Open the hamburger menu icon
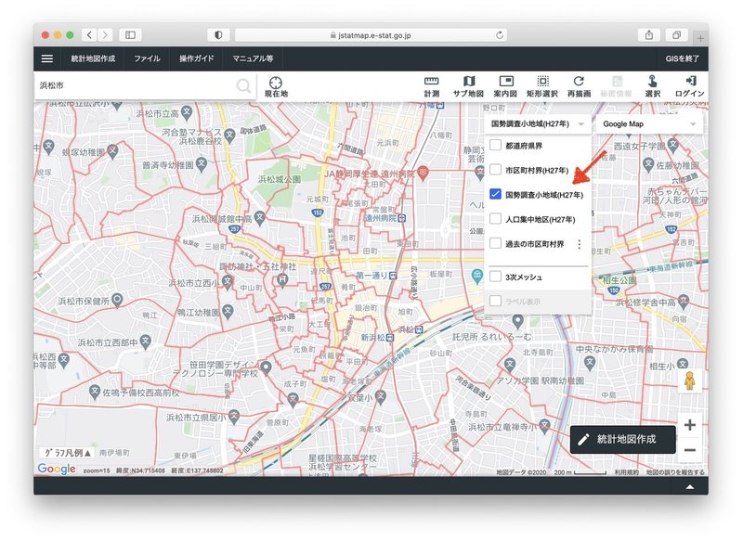Viewport: 743px width, 541px height. (x=47, y=58)
